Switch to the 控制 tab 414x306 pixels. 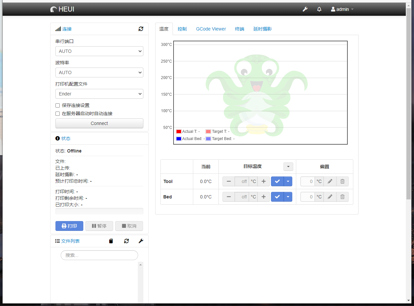182,29
